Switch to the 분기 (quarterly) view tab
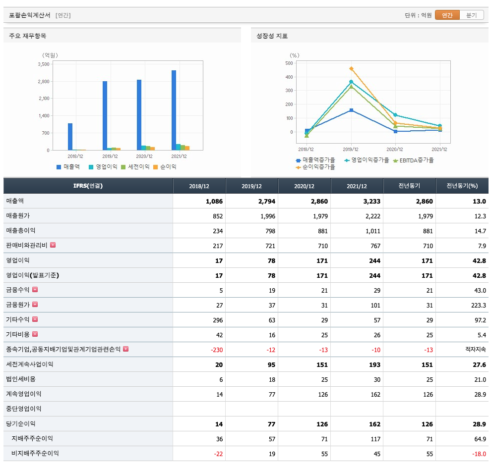The width and height of the screenshot is (491, 466). [471, 15]
